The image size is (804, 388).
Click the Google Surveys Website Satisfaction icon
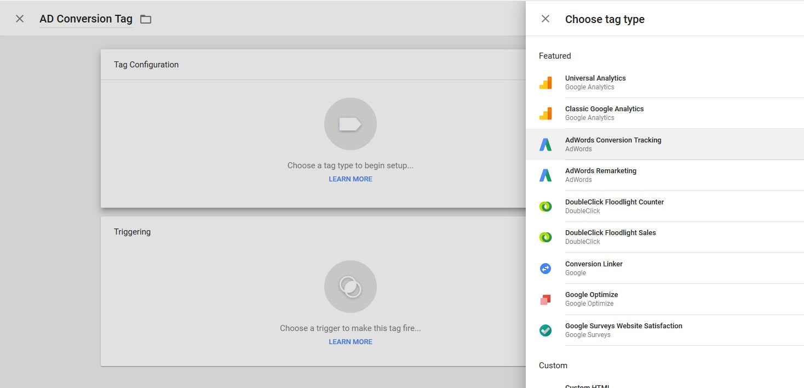[545, 330]
